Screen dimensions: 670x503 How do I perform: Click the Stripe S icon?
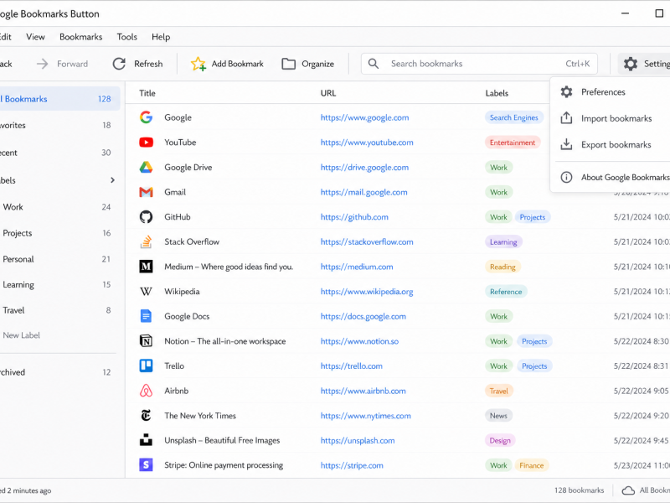146,464
